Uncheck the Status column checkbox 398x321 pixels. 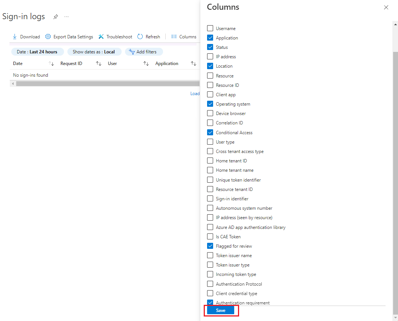pos(210,47)
